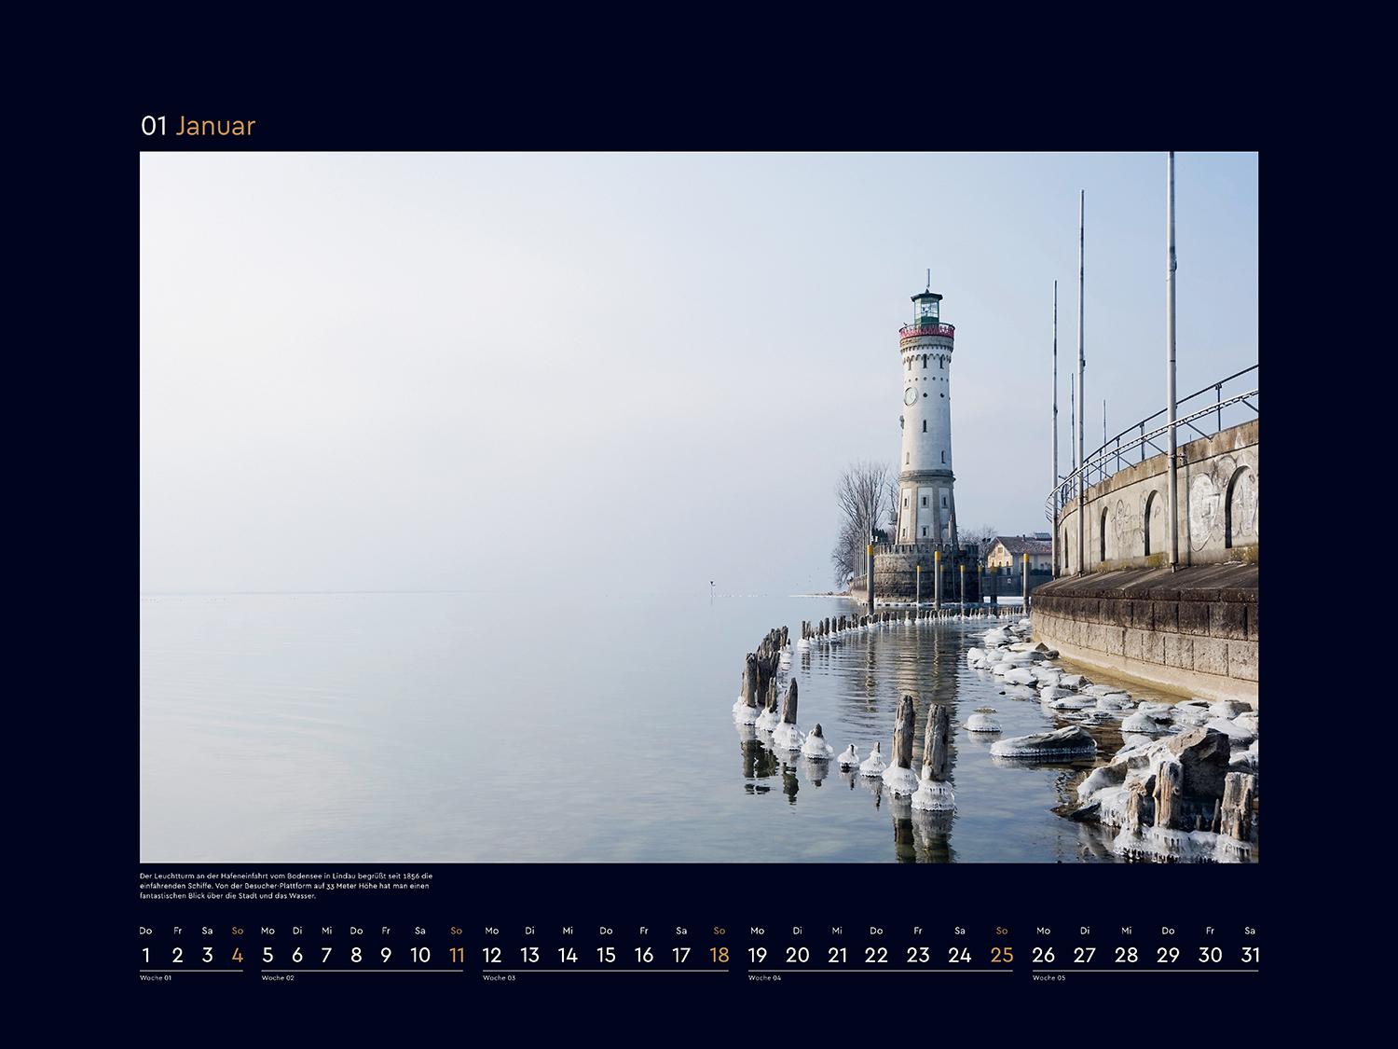The height and width of the screenshot is (1049, 1398).
Task: Select date 28 in week 05
Action: pos(1127,955)
